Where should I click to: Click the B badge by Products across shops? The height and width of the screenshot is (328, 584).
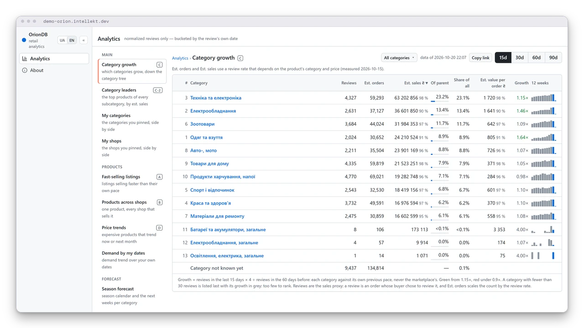160,202
